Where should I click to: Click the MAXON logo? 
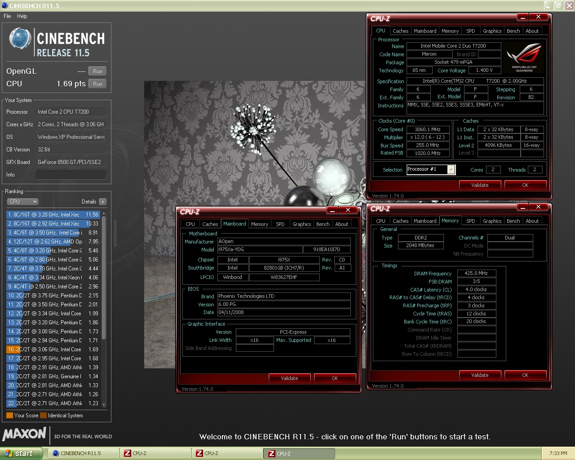[x=24, y=434]
